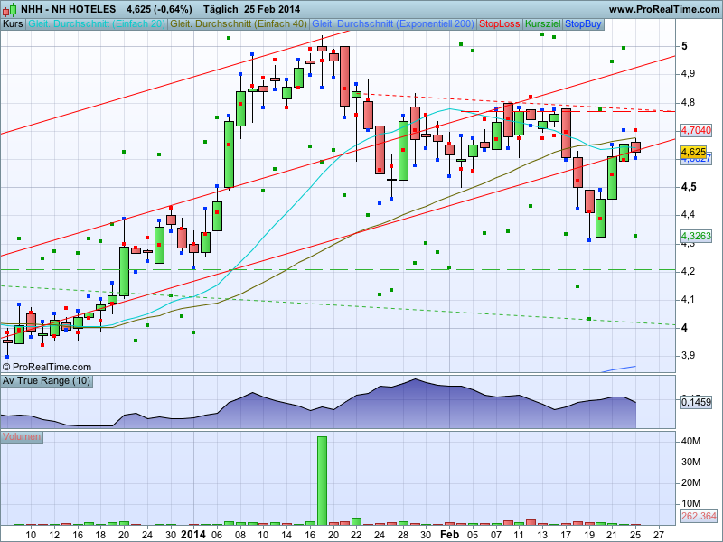Select the Gleit. Durchschnitt (Exponentiell 200) label
This screenshot has width=723, height=542.
pos(393,24)
